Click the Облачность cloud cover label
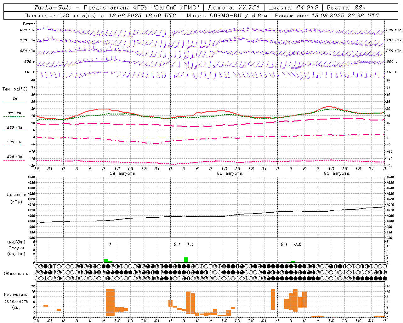The width and height of the screenshot is (403, 323). [16, 273]
